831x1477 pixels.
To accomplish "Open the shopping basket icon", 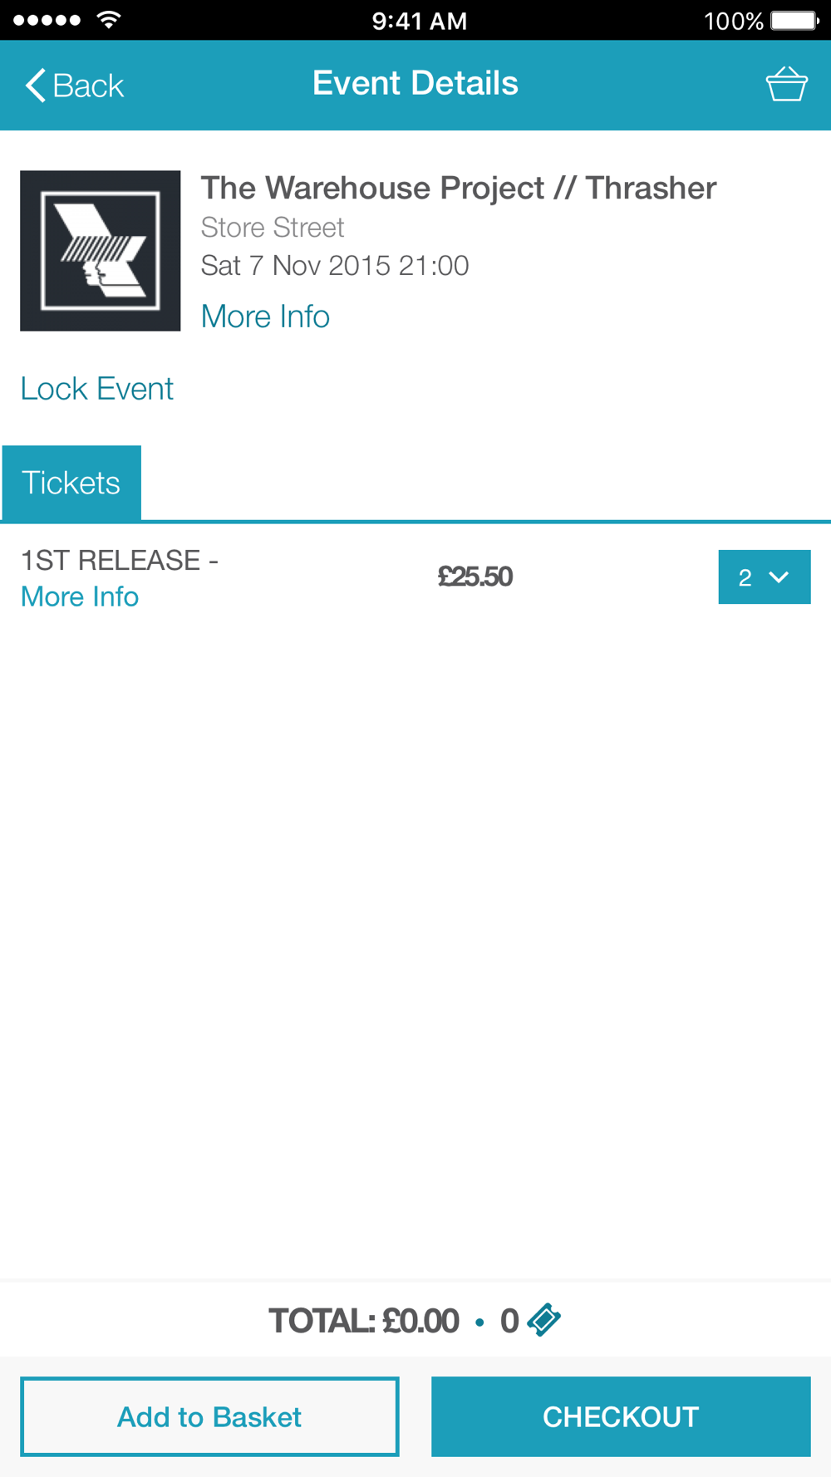I will pyautogui.click(x=785, y=84).
